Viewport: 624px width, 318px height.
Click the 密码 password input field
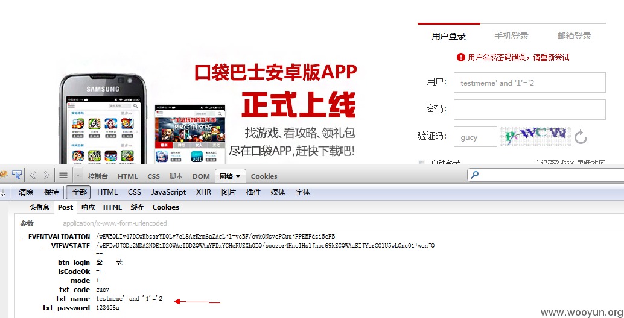pos(530,110)
